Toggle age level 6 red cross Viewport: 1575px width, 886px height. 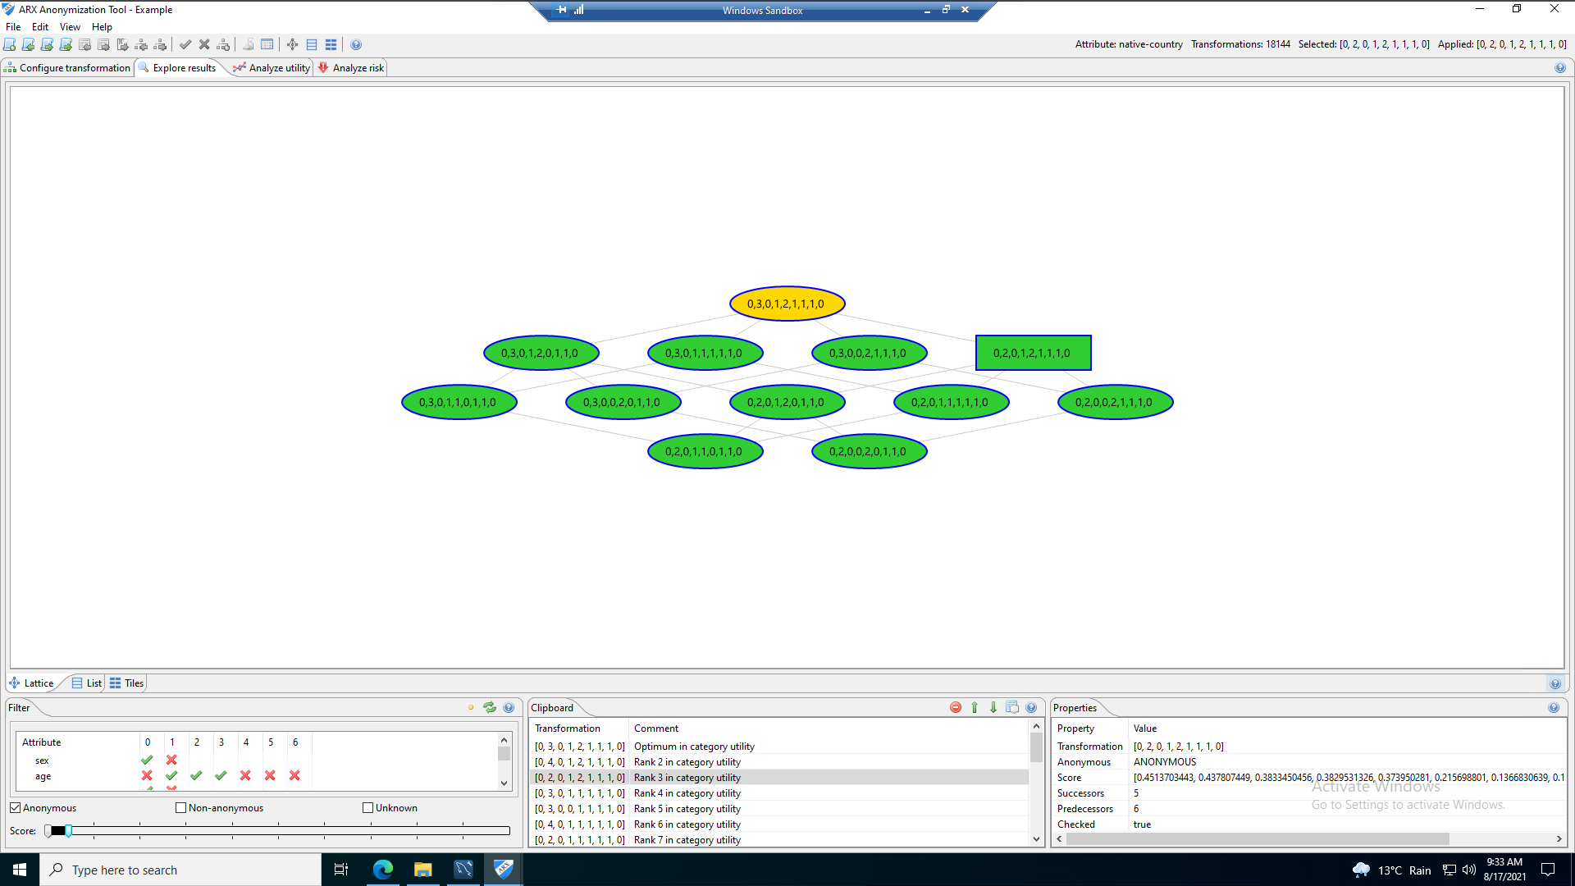click(294, 775)
